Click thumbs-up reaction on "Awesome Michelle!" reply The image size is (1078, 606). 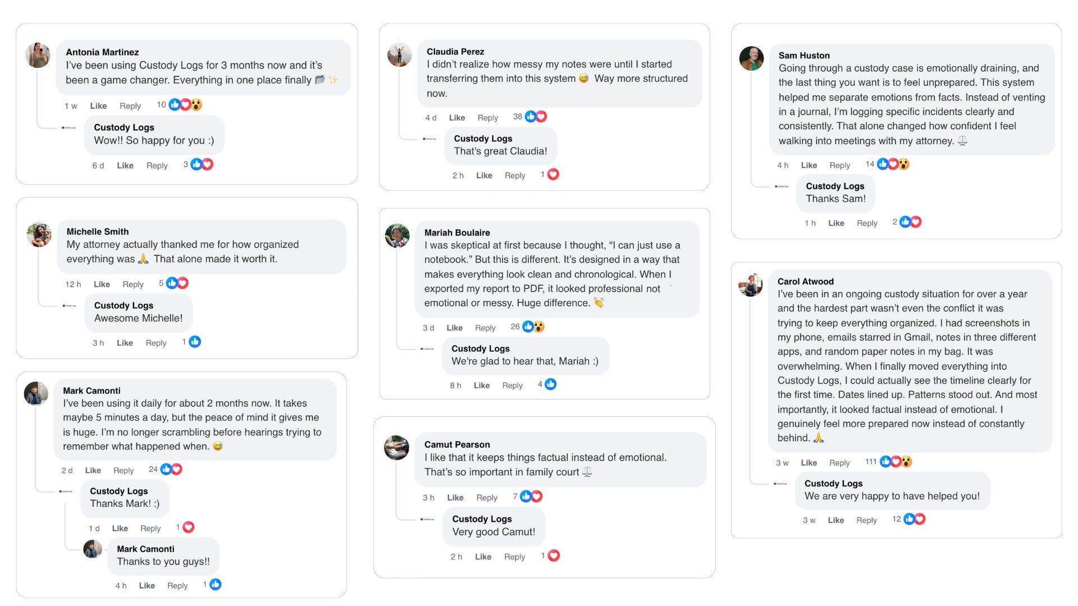pyautogui.click(x=195, y=342)
